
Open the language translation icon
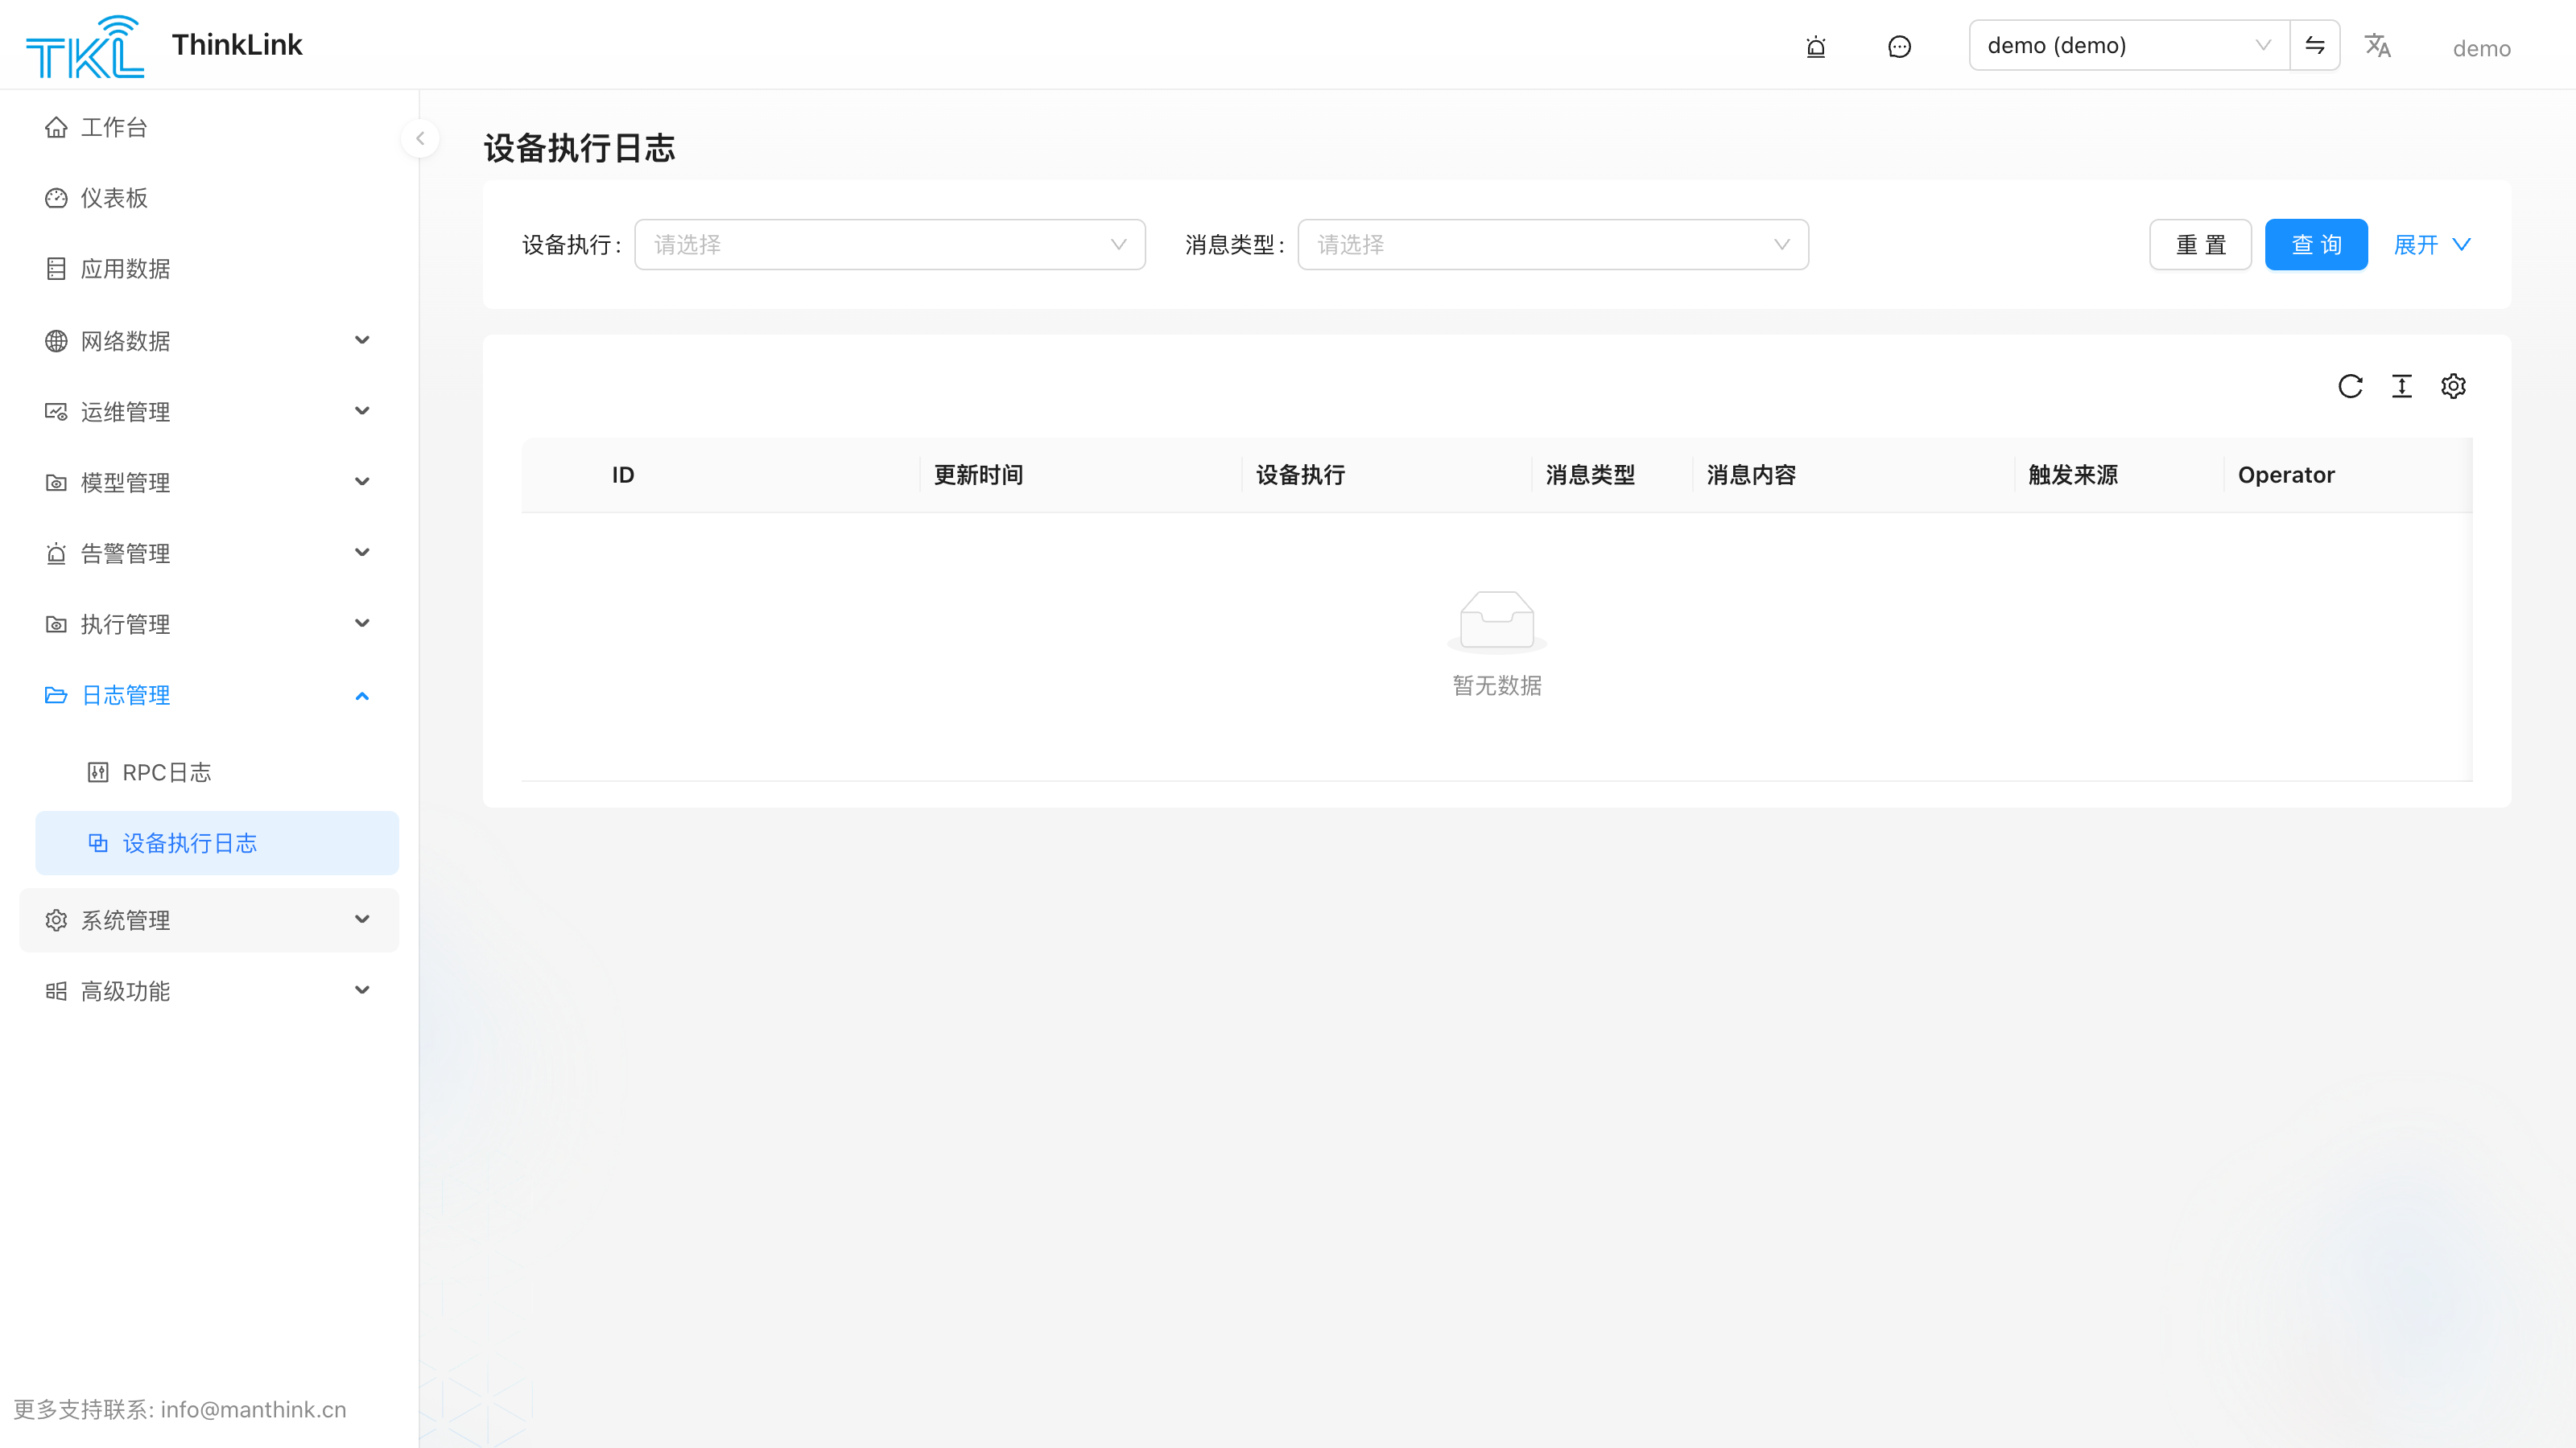[2378, 45]
